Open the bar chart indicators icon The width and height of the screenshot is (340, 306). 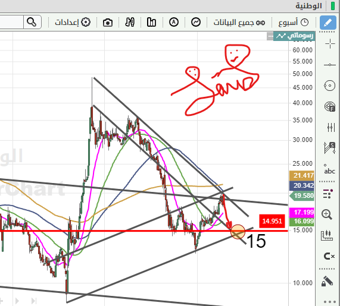click(151, 22)
